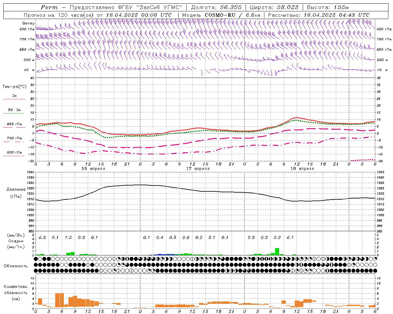The image size is (393, 314).
Task: Click the "850 гПа" temperature legend entry
Action: tap(14, 124)
